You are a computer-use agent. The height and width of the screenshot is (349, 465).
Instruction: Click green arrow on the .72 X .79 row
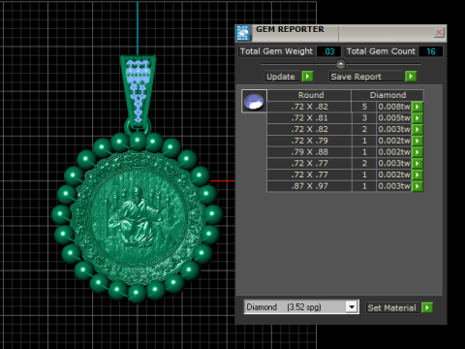418,141
